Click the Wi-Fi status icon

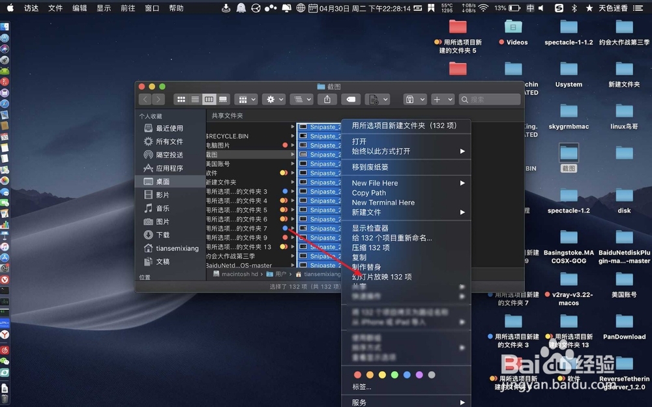click(x=483, y=8)
